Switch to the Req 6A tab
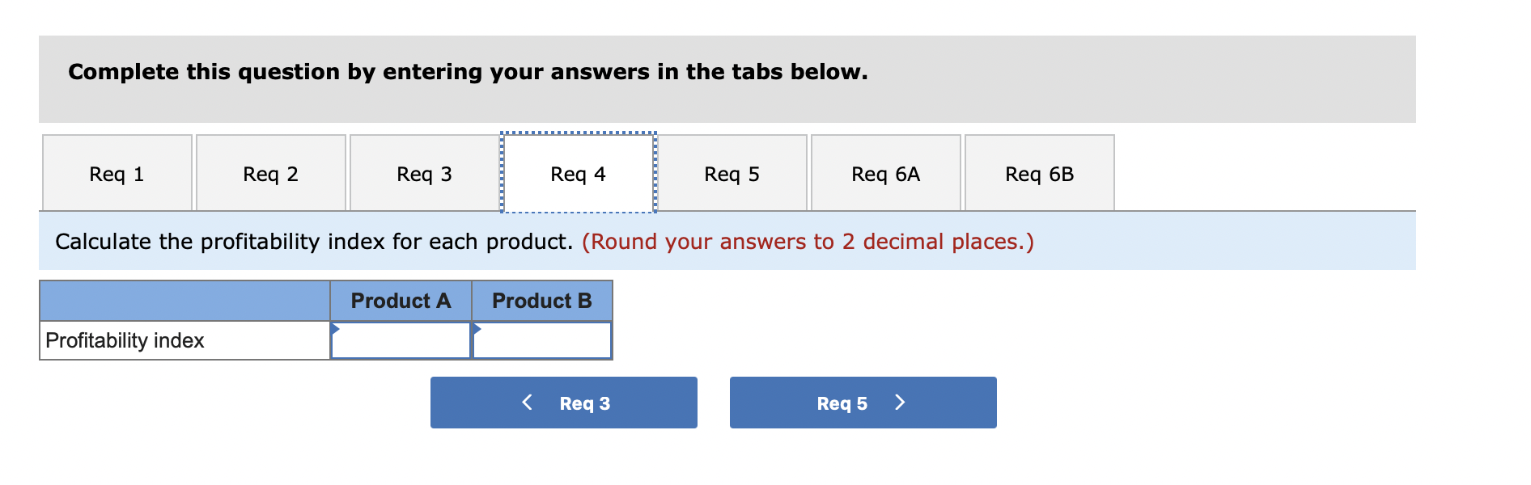Image resolution: width=1531 pixels, height=485 pixels. pos(885,172)
